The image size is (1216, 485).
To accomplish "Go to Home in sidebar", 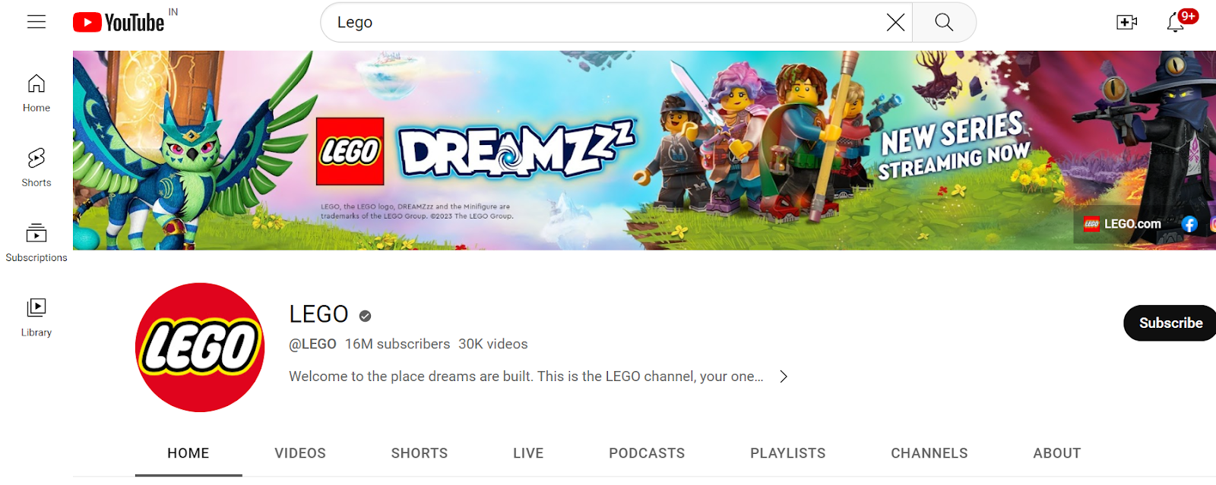I will (x=36, y=93).
